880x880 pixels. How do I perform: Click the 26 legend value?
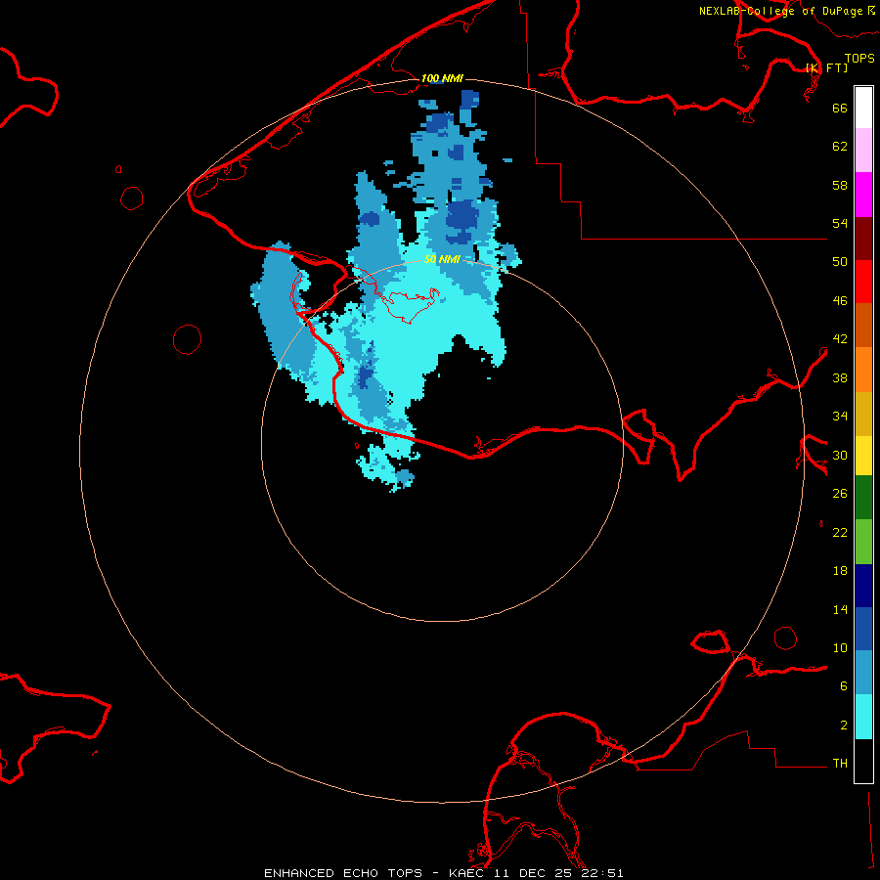pyautogui.click(x=840, y=494)
